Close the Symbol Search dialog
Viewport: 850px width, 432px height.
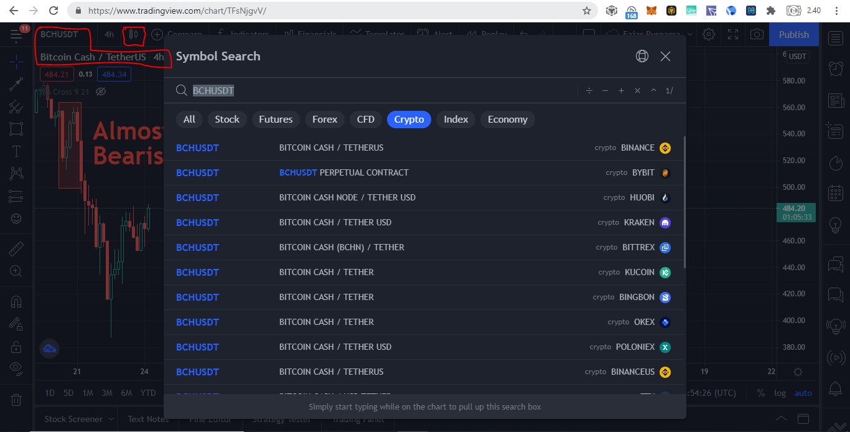pyautogui.click(x=665, y=56)
